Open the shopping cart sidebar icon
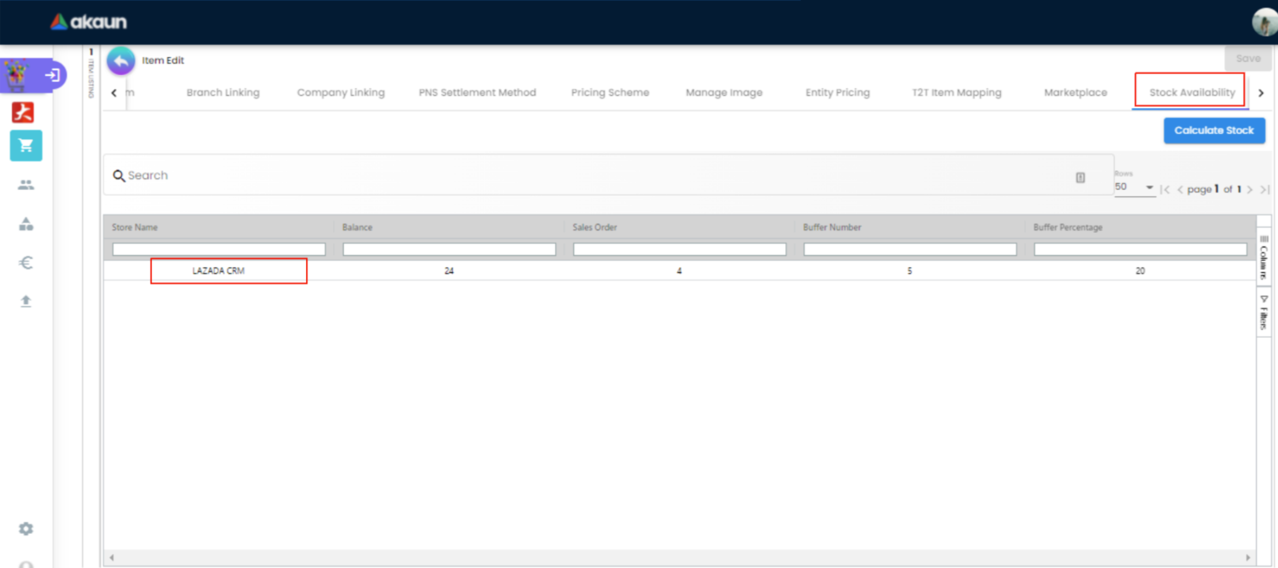The height and width of the screenshot is (568, 1278). [26, 146]
